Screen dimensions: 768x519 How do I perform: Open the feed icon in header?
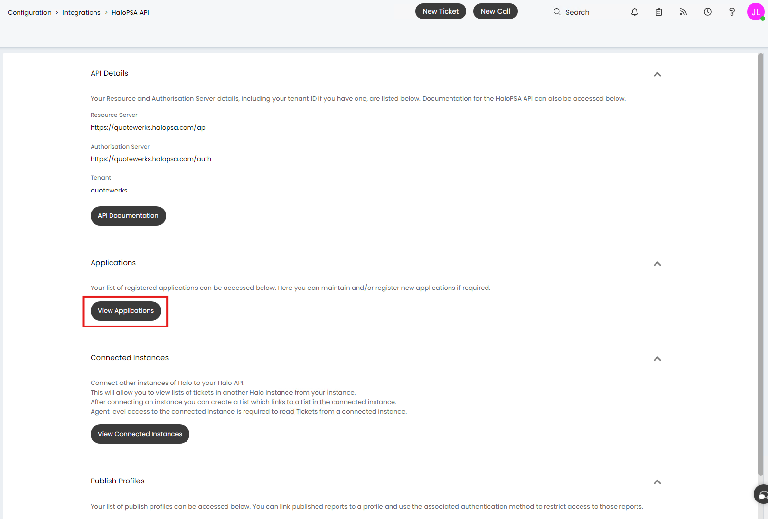coord(683,12)
